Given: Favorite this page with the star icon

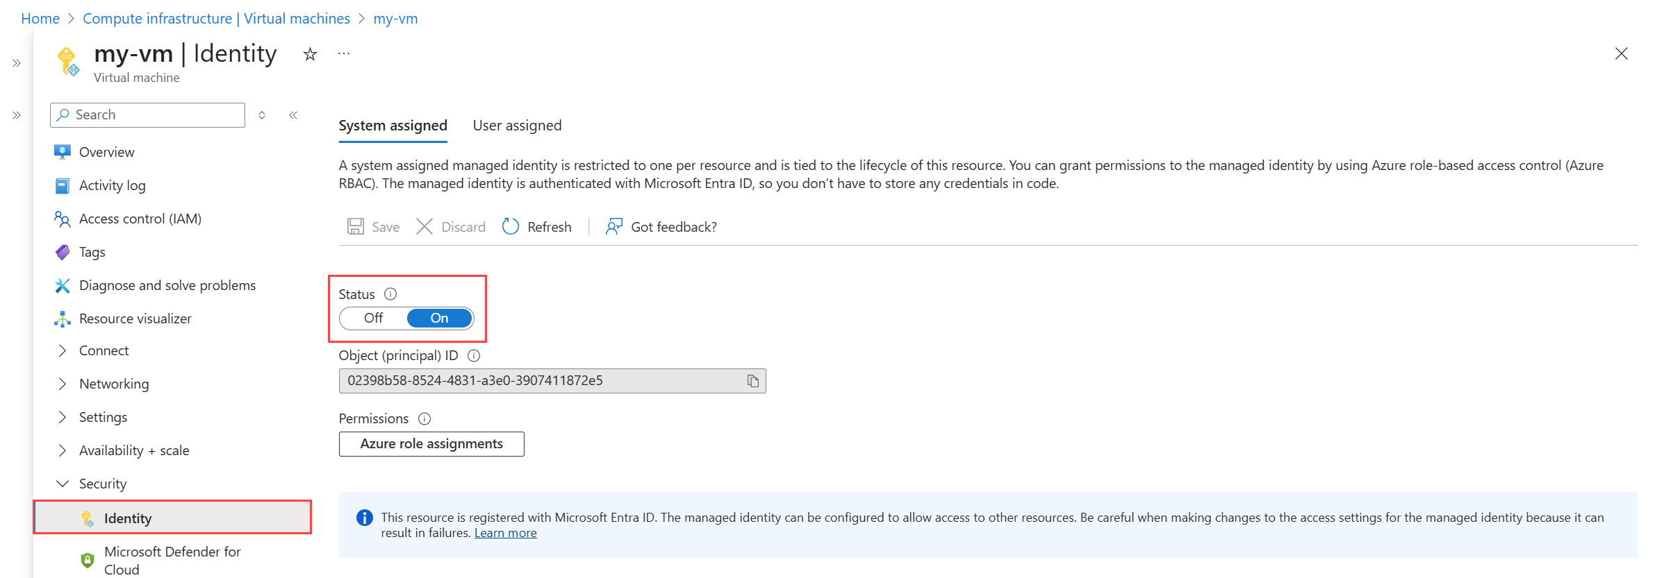Looking at the screenshot, I should (x=310, y=54).
